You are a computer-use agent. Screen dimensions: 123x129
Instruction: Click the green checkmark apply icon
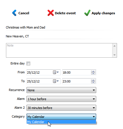[87, 13]
